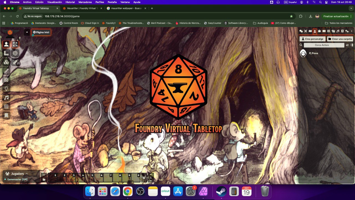
Task: Open the Journal Notes bookmark control
Action: click(6, 115)
